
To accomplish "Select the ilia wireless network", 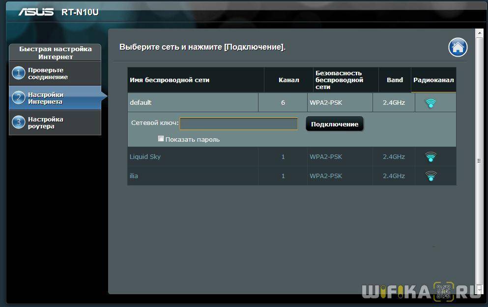I will tap(134, 176).
